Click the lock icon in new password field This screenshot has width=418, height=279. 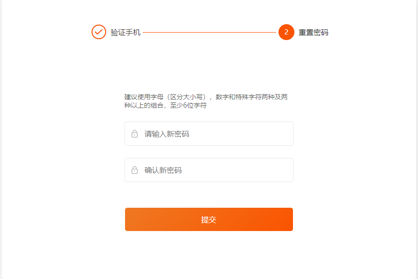click(x=135, y=134)
